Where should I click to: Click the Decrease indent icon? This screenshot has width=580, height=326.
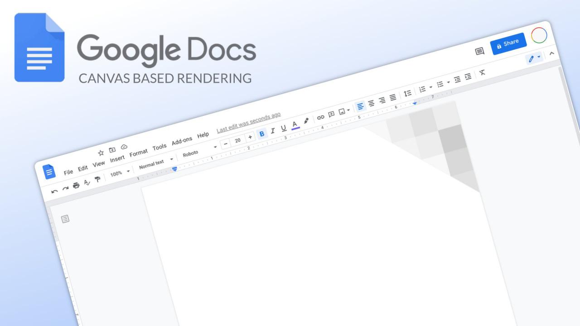457,79
